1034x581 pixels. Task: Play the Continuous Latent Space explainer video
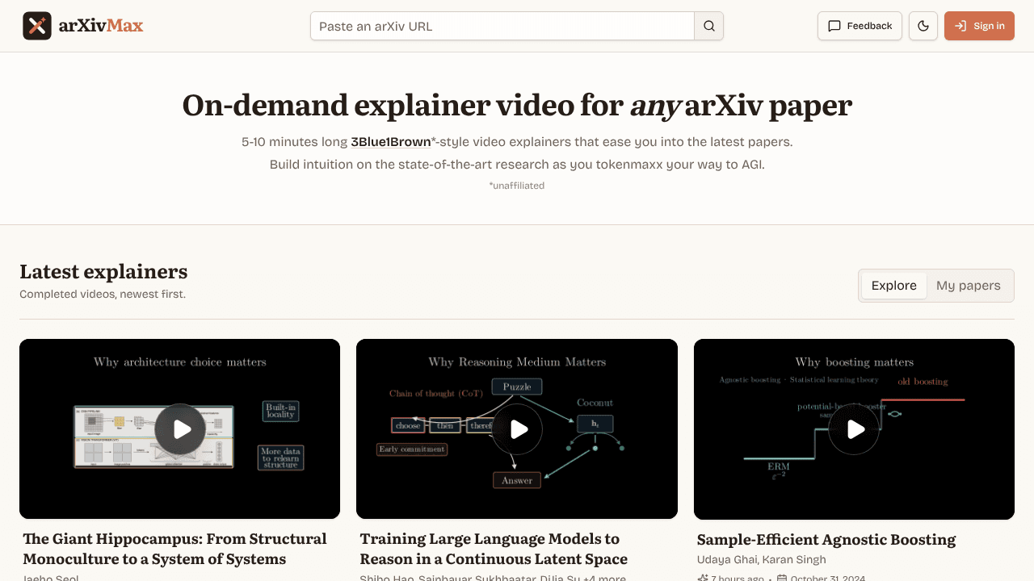tap(517, 429)
